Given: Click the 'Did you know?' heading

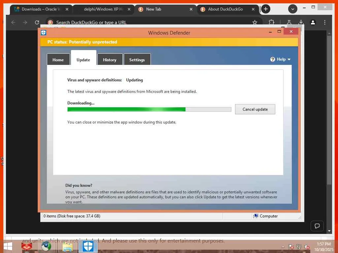Looking at the screenshot, I should tap(79, 185).
